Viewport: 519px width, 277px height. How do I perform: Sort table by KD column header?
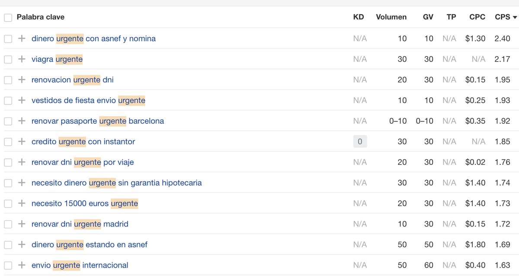[x=359, y=17]
